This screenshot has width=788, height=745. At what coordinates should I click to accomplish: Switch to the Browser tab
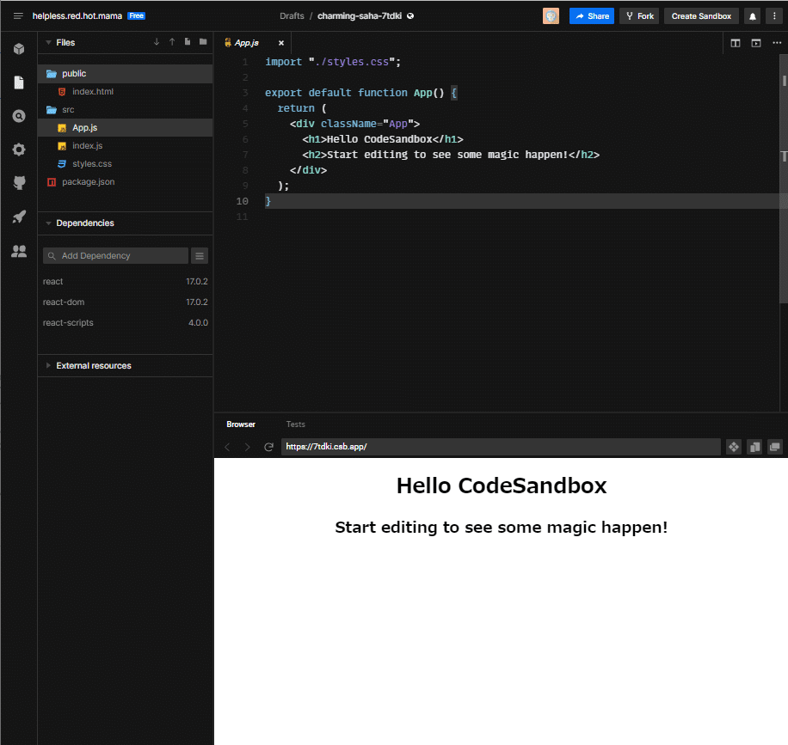(241, 424)
